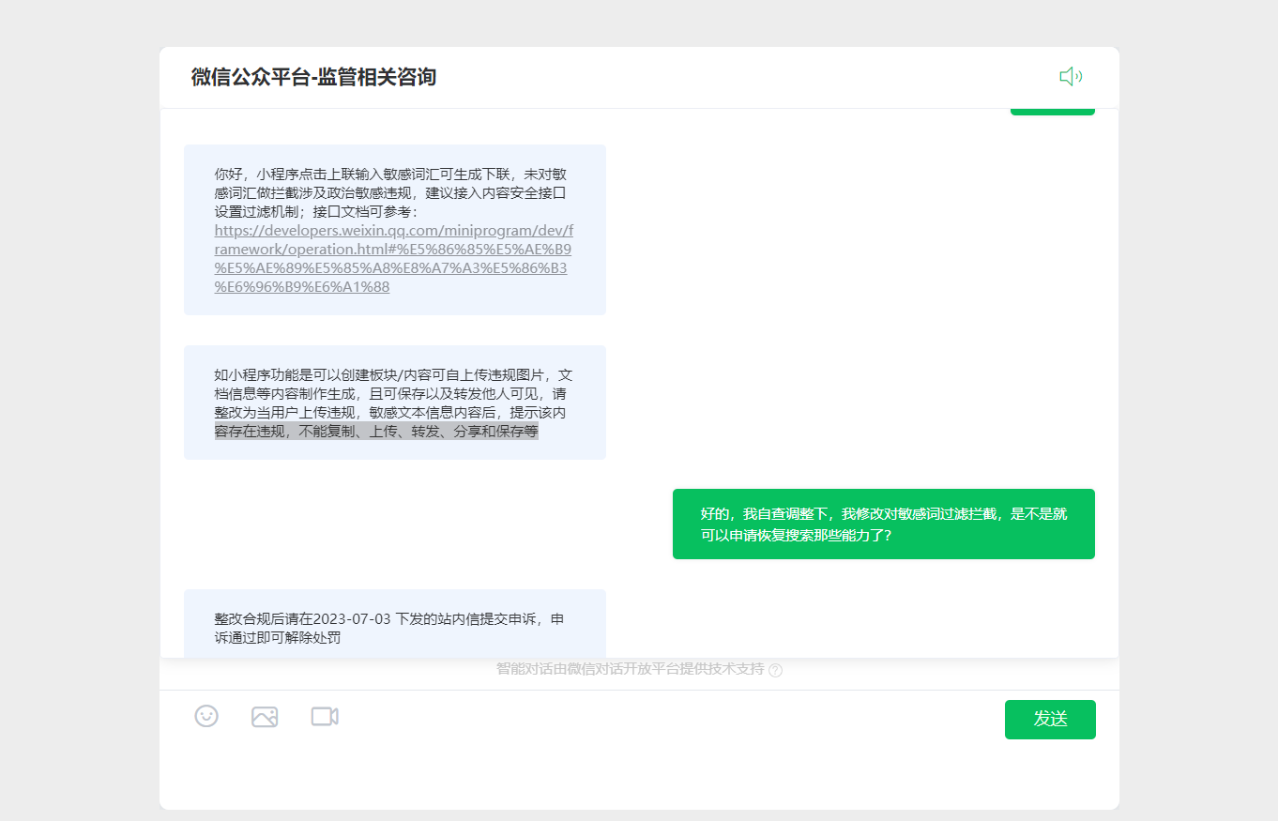Click the message starting 如小程序功能是可以创建板块
The image size is (1278, 821).
pos(395,403)
